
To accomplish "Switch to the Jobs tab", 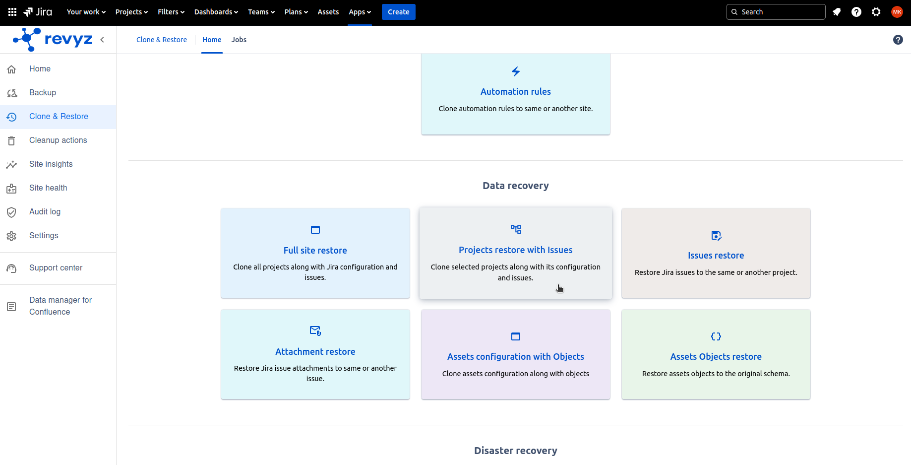I will pyautogui.click(x=239, y=40).
